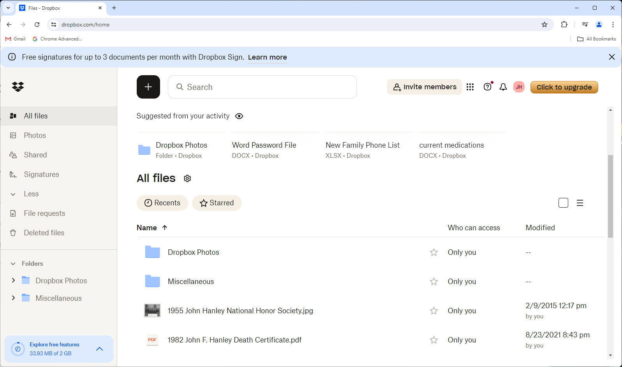Filter by Recents
The height and width of the screenshot is (367, 622).
pos(162,203)
